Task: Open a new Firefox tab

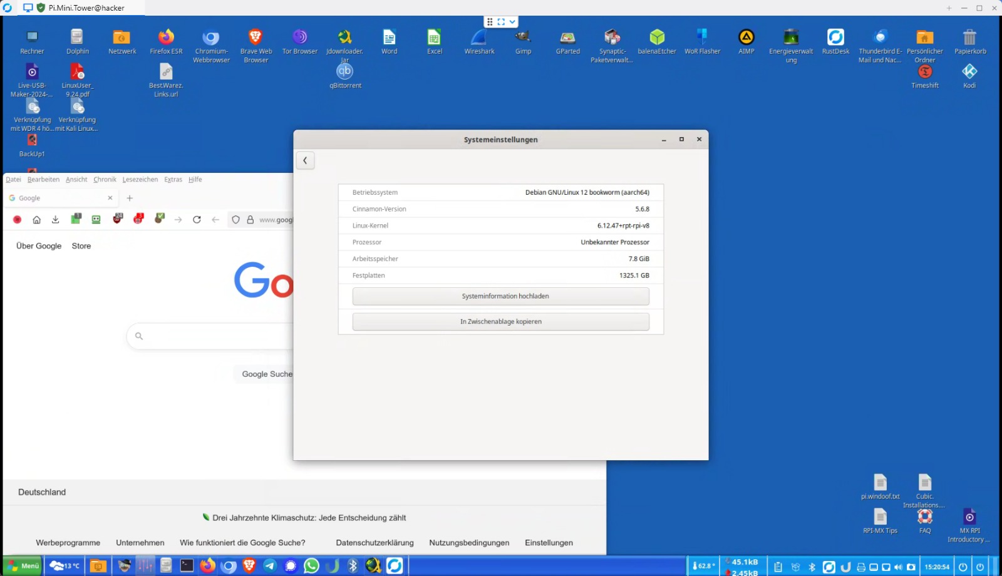Action: click(130, 198)
